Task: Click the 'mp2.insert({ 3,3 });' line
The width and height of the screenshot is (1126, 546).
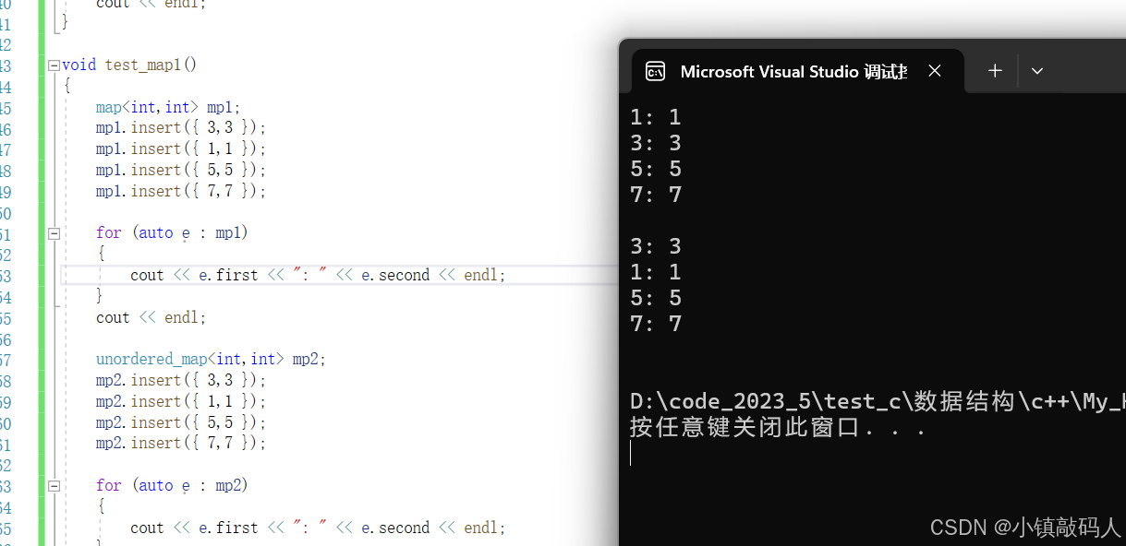Action: point(181,380)
